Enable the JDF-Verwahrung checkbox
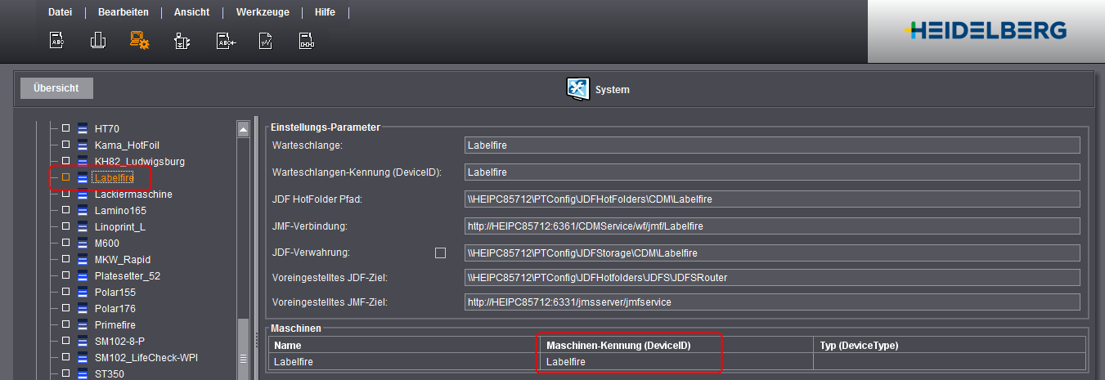Screen dimensions: 1105x380 (440, 253)
